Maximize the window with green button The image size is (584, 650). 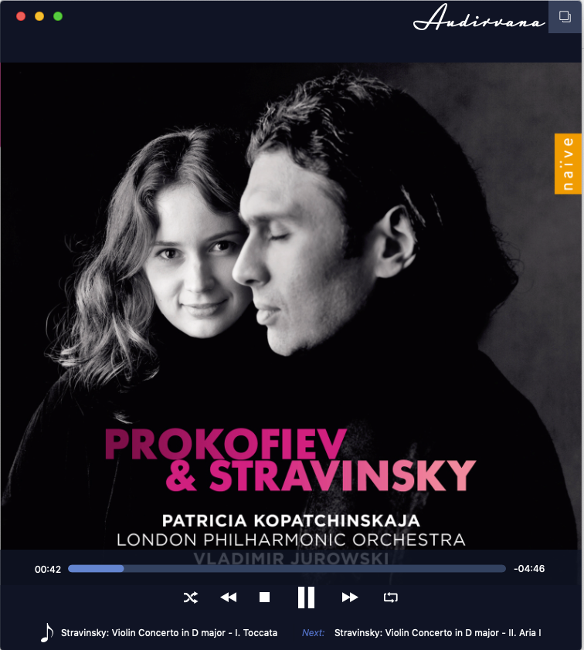coord(58,16)
